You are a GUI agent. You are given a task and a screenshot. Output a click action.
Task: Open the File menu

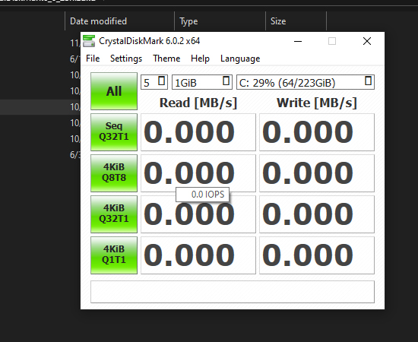coord(93,59)
